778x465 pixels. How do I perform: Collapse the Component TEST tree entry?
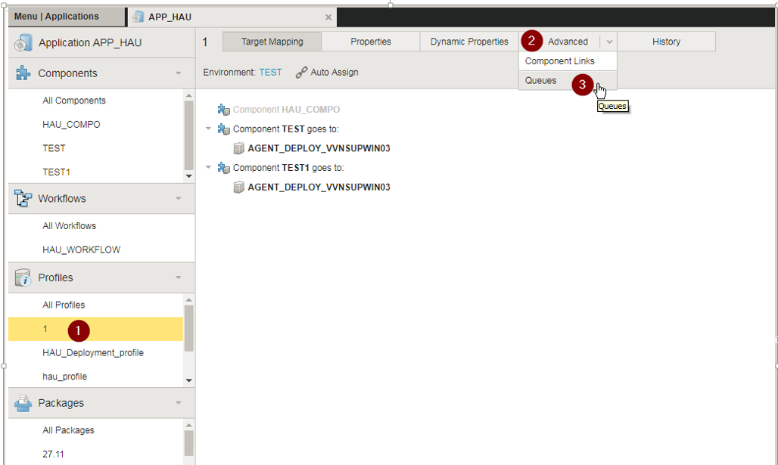click(209, 129)
